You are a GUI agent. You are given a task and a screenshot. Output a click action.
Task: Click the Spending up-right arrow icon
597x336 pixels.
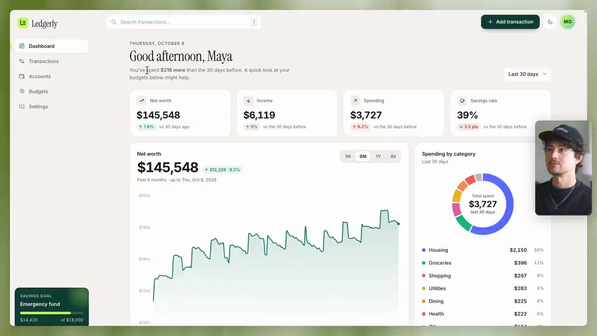tap(355, 100)
